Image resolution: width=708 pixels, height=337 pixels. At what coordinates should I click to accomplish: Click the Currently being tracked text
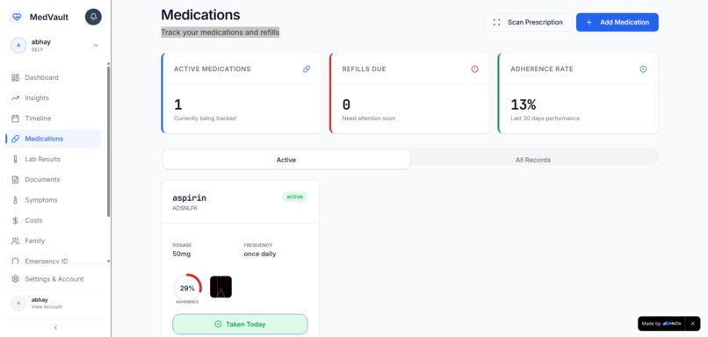pos(205,118)
